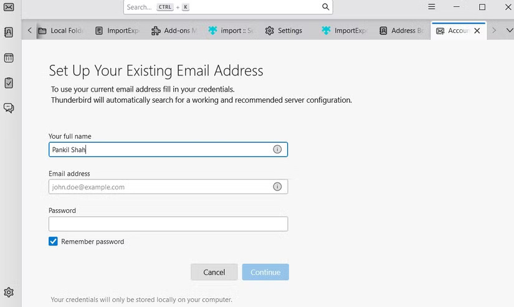Screen dimensions: 514x307
Task: Uncheck the Remember password checkbox
Action: pyautogui.click(x=53, y=242)
